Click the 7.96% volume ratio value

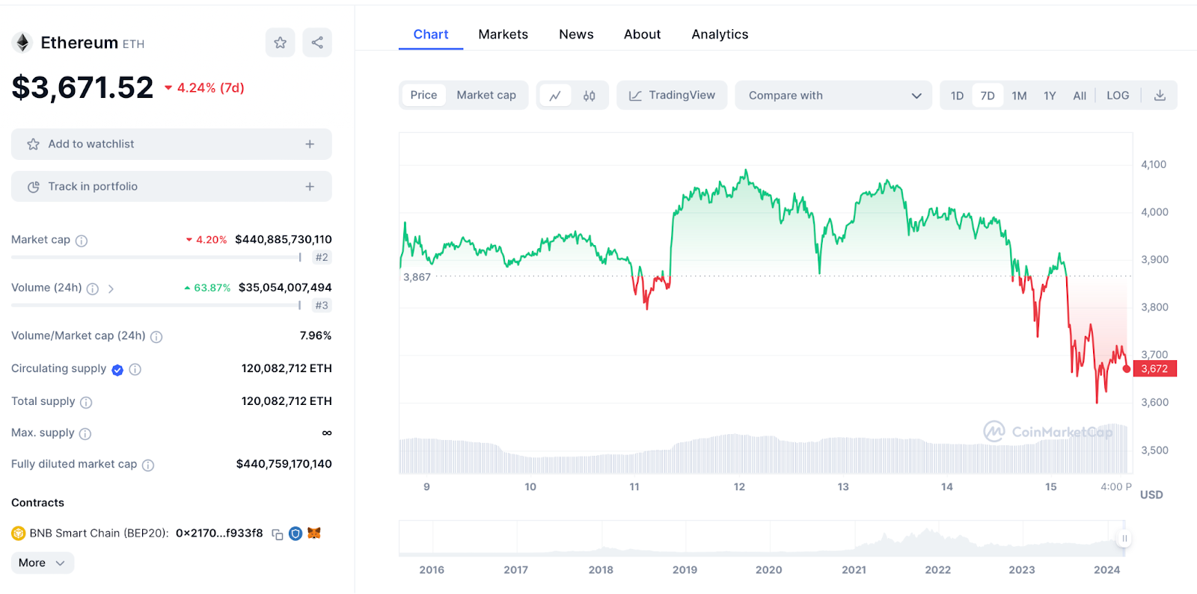point(316,336)
